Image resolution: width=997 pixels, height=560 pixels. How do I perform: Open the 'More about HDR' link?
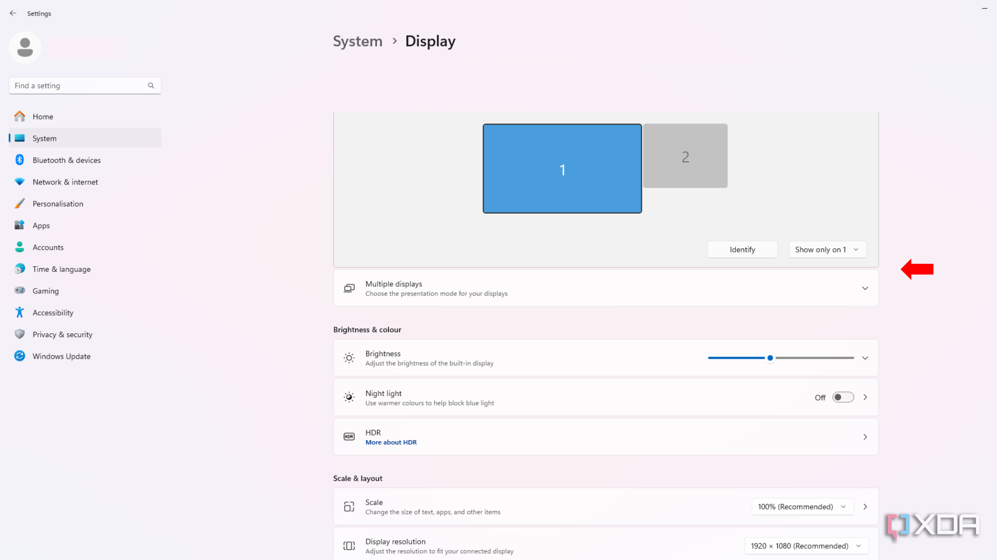pos(391,442)
